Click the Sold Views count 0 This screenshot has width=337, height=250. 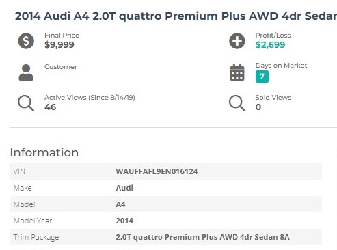(x=258, y=107)
